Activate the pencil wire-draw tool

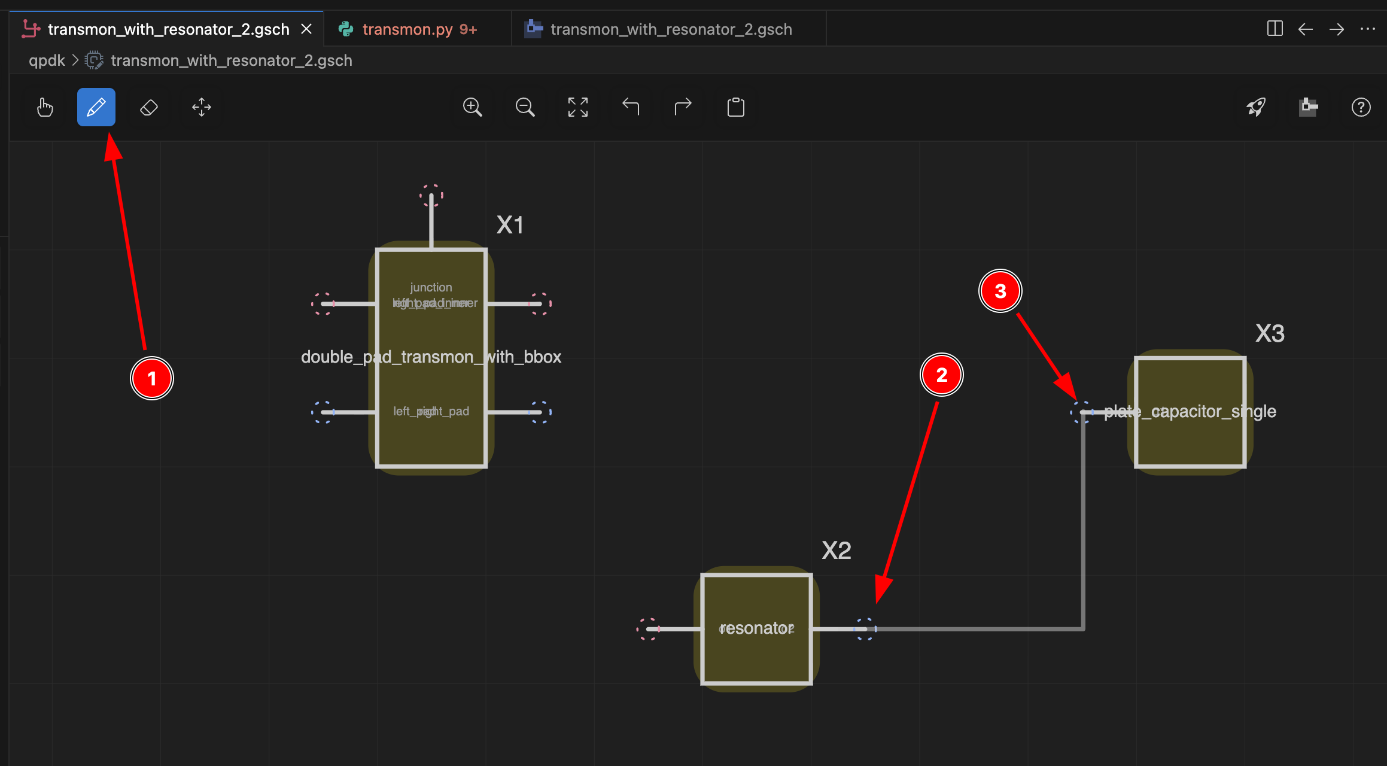coord(96,108)
